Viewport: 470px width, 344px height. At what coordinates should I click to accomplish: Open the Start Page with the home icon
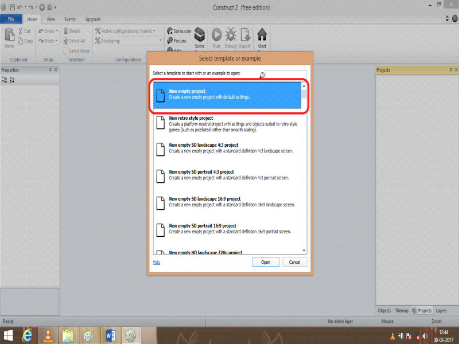pos(262,34)
